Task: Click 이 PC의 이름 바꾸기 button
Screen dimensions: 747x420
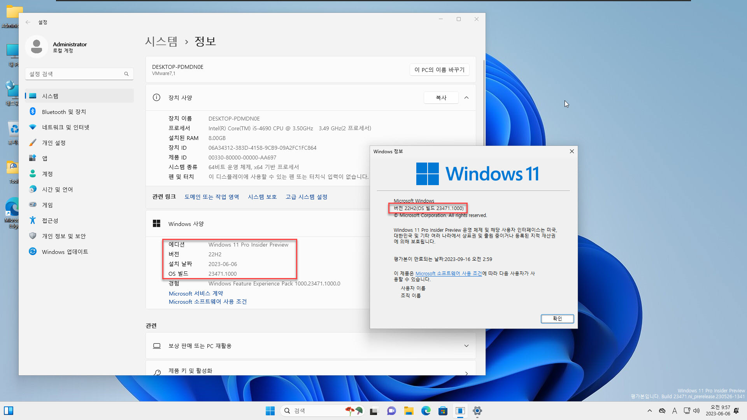Action: (439, 70)
